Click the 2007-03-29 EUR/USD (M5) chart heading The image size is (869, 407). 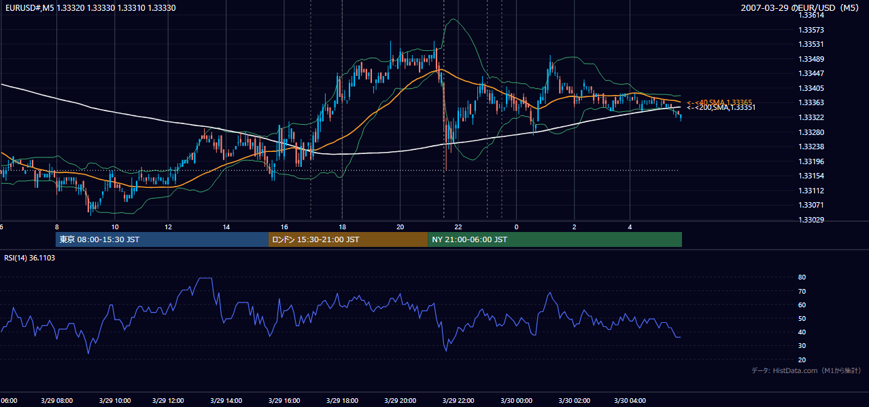[x=800, y=8]
